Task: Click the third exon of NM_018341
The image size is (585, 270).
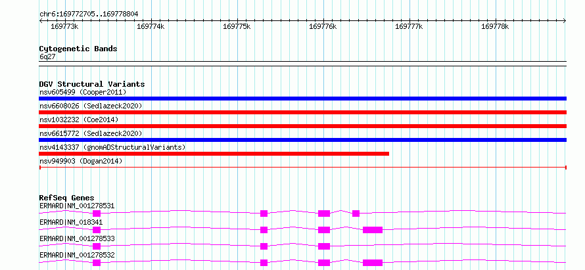Action: click(x=324, y=230)
